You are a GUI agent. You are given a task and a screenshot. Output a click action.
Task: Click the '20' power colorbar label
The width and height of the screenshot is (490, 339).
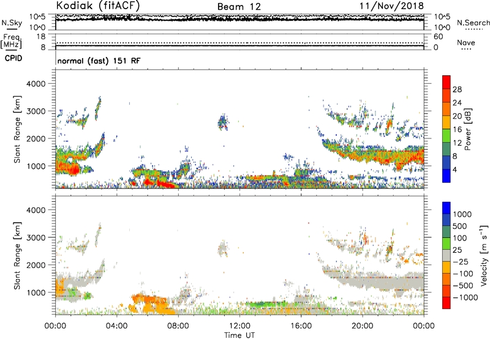pos(457,116)
